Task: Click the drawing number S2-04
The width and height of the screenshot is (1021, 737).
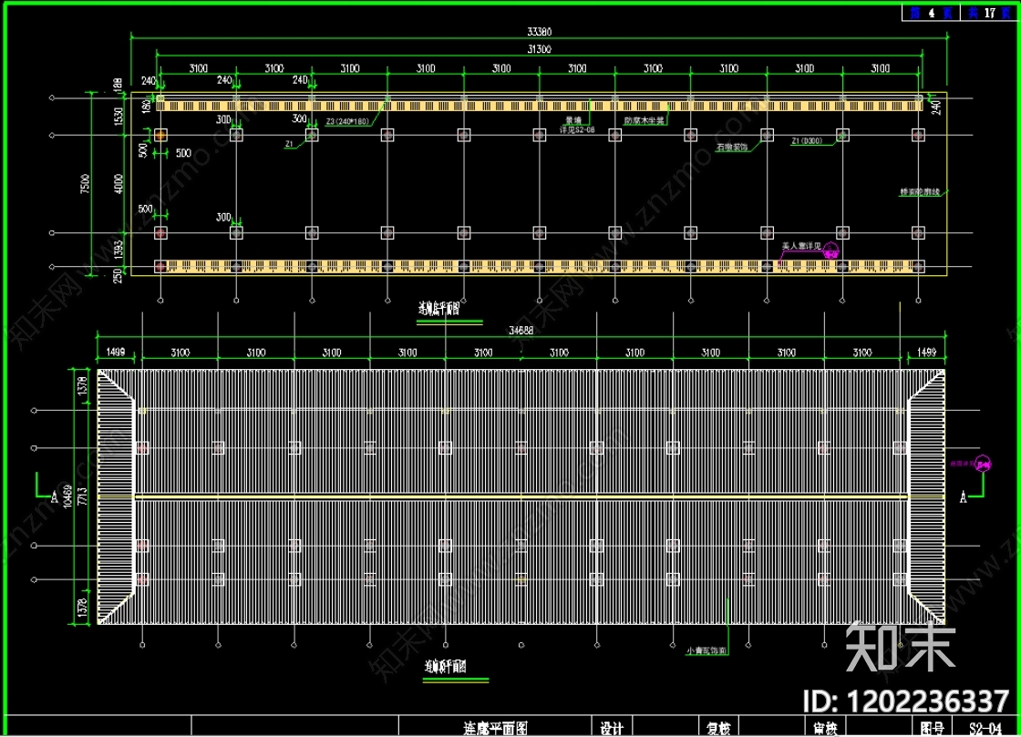Action: (985, 729)
